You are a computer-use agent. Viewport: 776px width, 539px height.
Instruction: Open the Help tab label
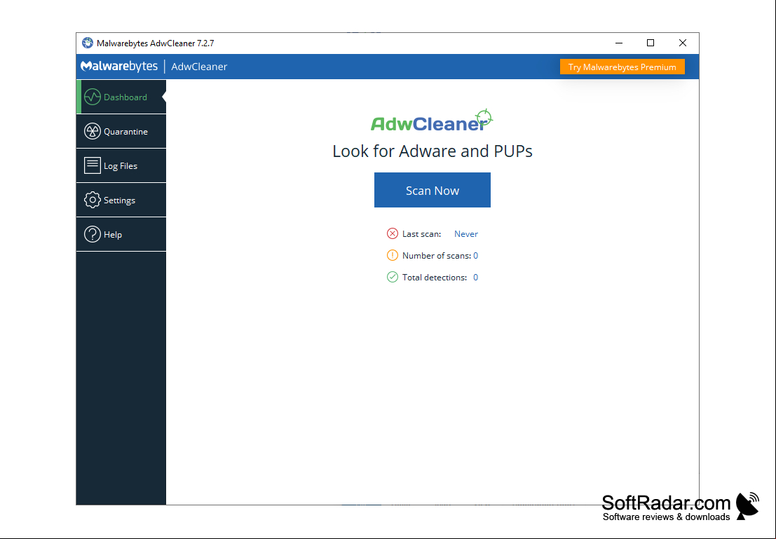point(113,235)
